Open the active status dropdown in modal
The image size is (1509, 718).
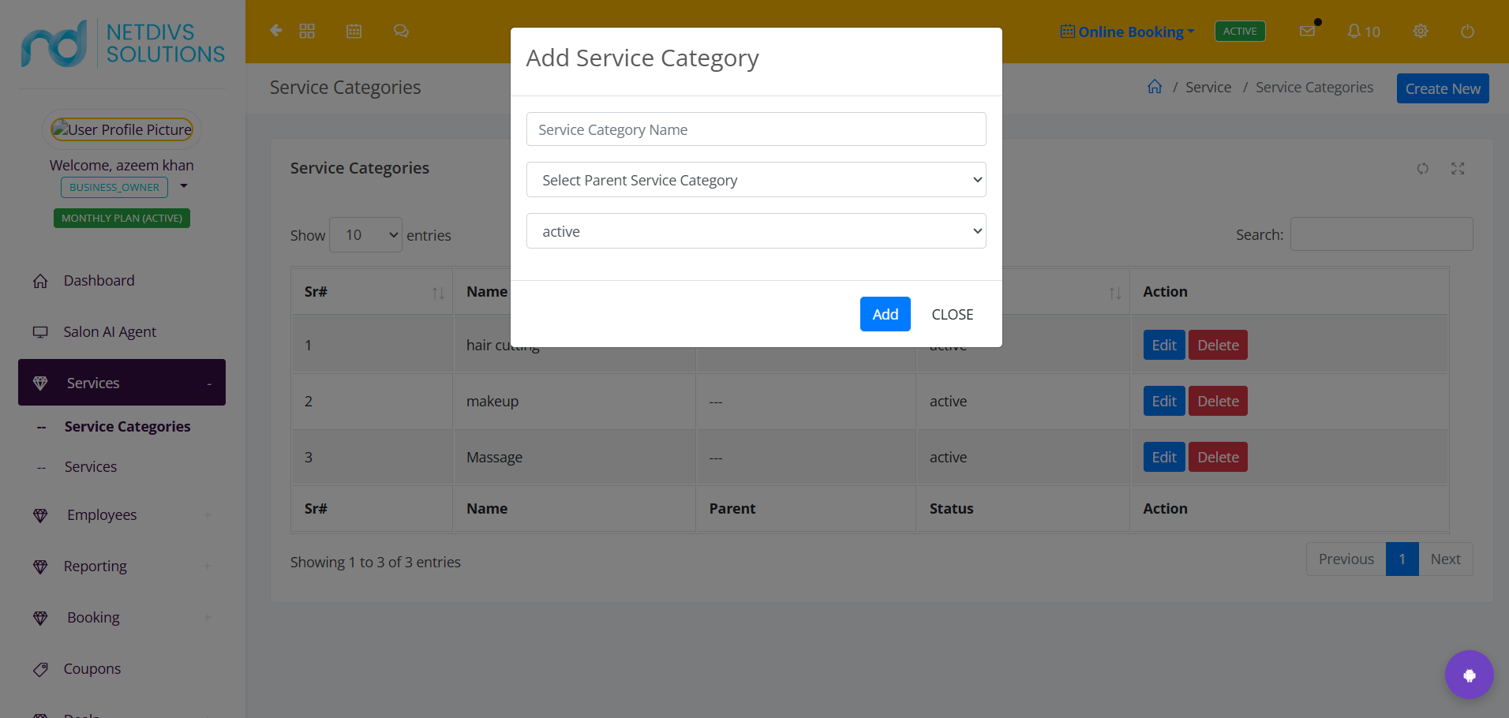click(756, 231)
